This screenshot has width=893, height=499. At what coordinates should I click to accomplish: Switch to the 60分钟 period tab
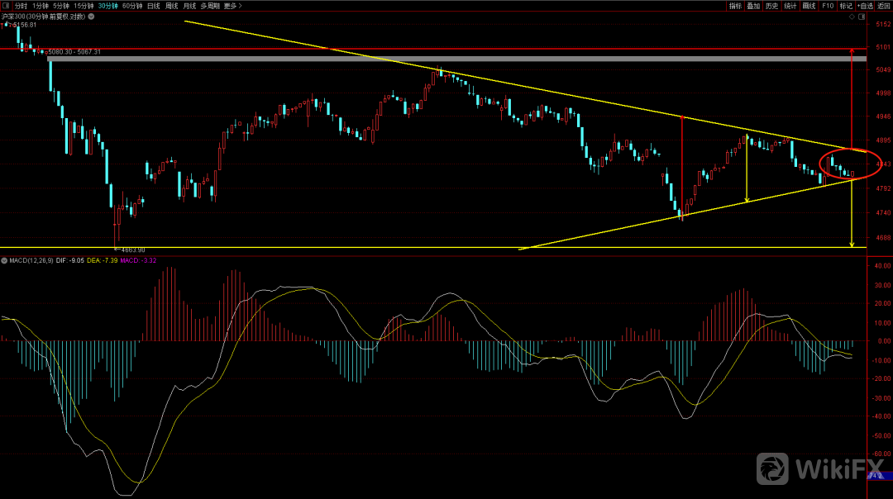132,6
